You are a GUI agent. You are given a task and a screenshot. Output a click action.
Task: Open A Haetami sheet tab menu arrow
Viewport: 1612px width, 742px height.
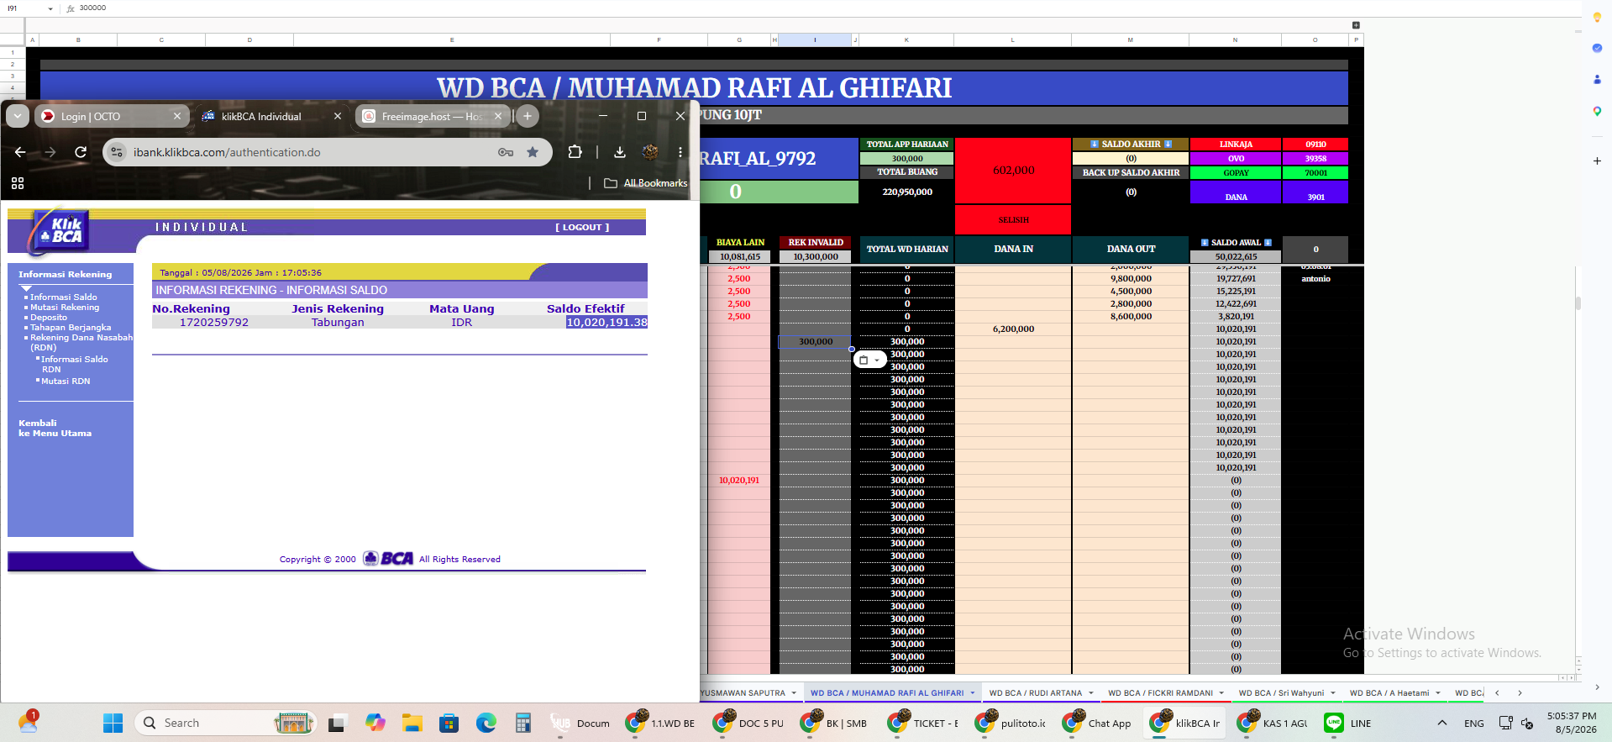click(1438, 693)
